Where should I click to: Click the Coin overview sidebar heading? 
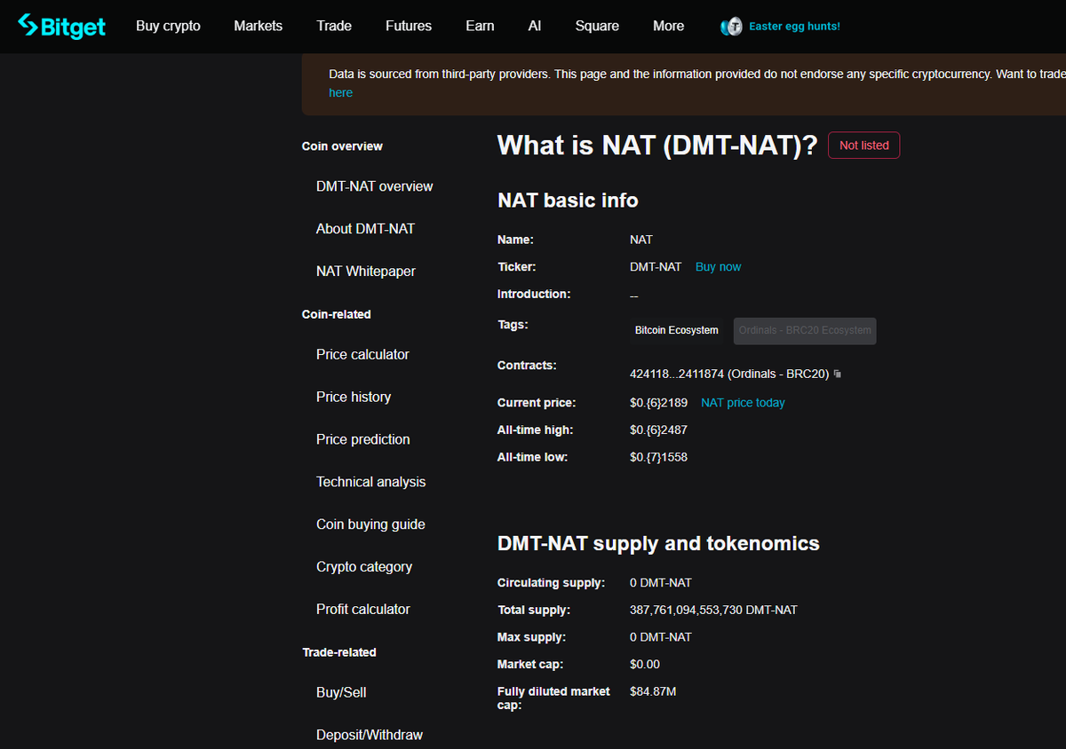342,146
